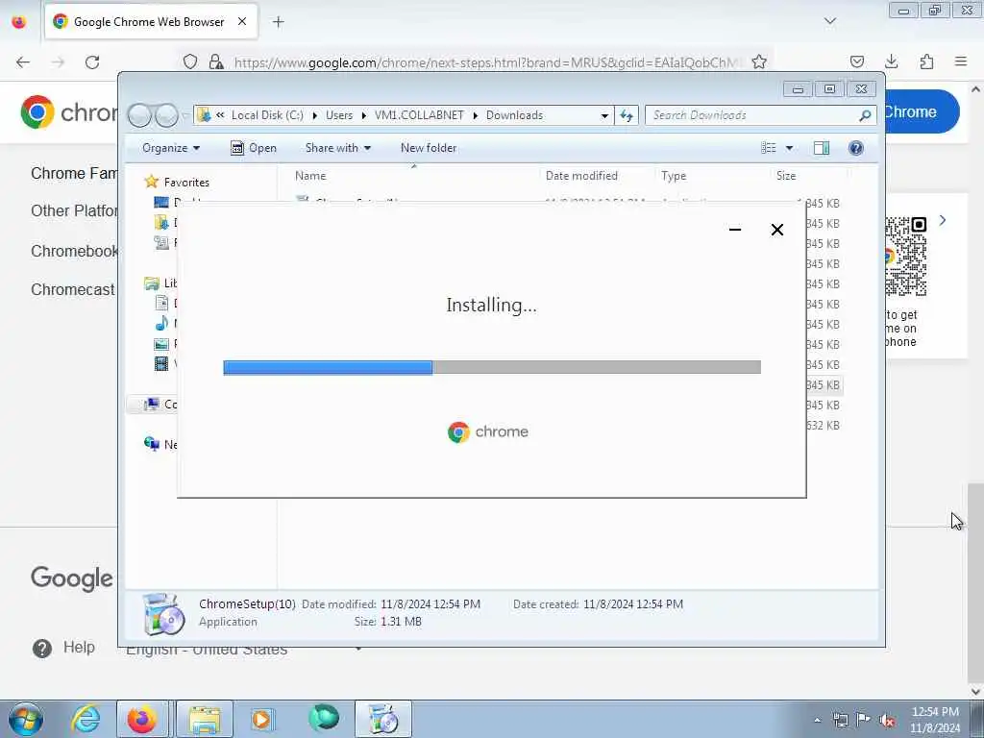Expand the list all tabs chevron
This screenshot has height=738, width=984.
pyautogui.click(x=829, y=21)
